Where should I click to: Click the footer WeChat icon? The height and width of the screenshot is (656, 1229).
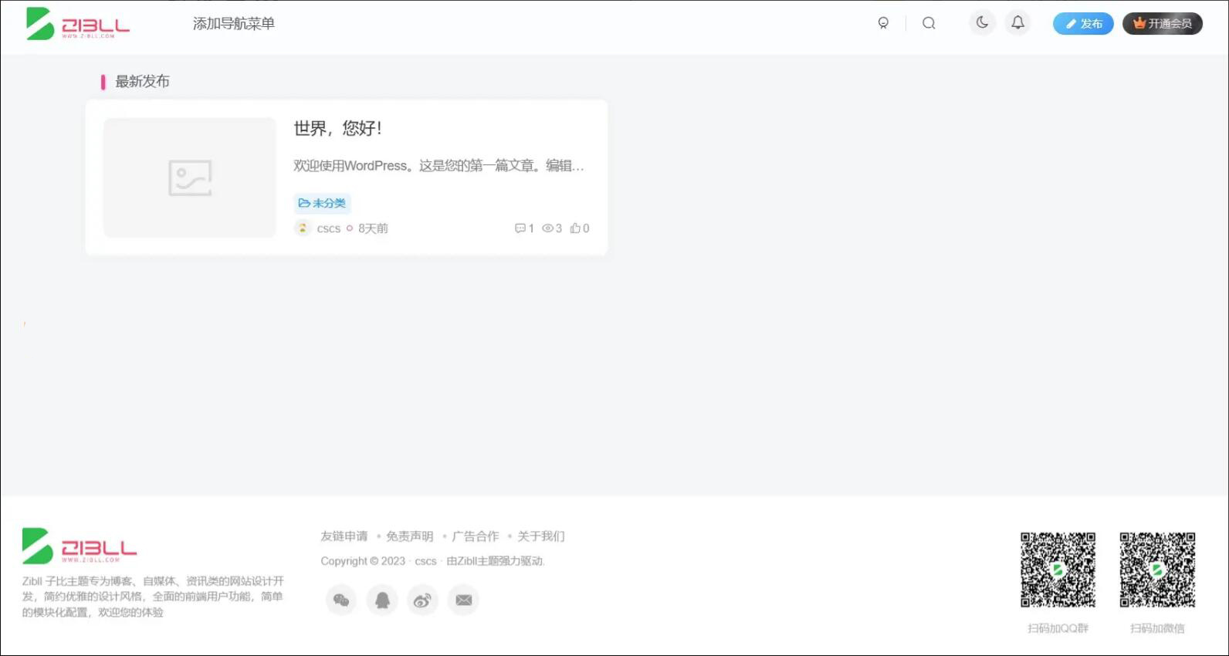(341, 600)
